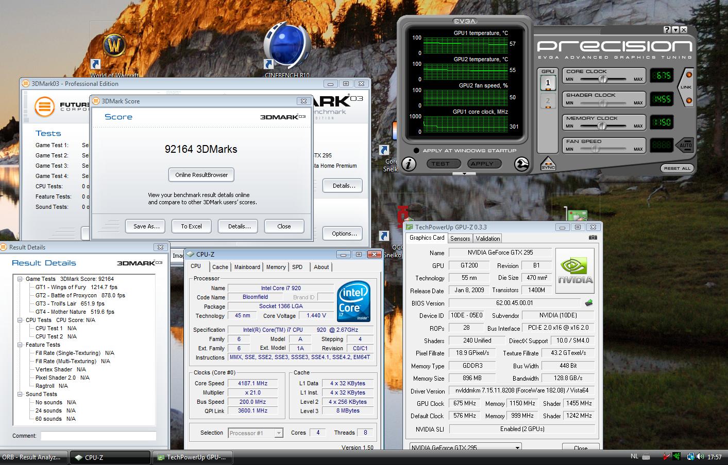728x465 pixels.
Task: Select GPU 2 in EVGA Precision
Action: [548, 101]
